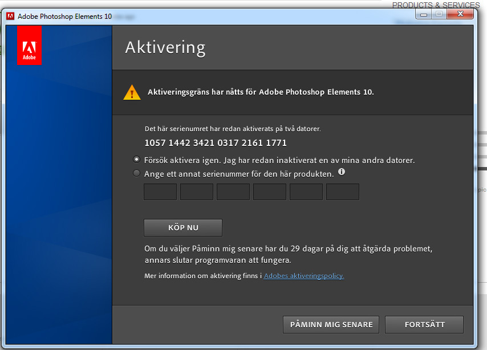Click 'Om du väljer Påminn mig senare' paragraph
This screenshot has height=350, width=487.
288,254
